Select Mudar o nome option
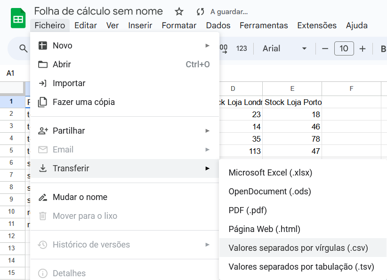This screenshot has width=387, height=280. tap(80, 197)
